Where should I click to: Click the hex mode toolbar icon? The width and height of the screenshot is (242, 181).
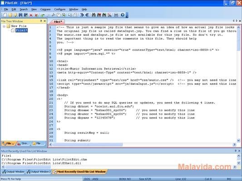116,15
